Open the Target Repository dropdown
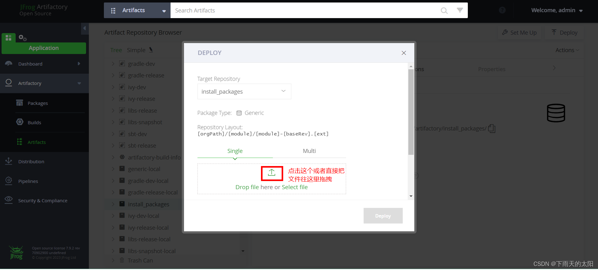 pyautogui.click(x=244, y=91)
